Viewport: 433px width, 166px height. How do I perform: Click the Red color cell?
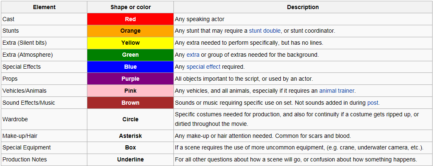click(130, 19)
